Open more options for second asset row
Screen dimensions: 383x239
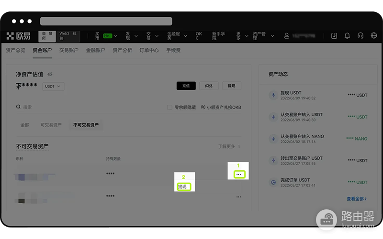coord(238,196)
